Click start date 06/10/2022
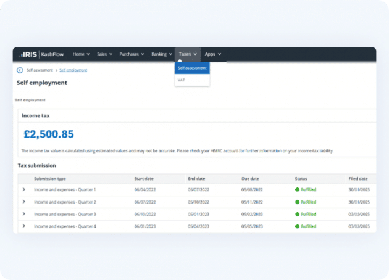 [x=145, y=214]
